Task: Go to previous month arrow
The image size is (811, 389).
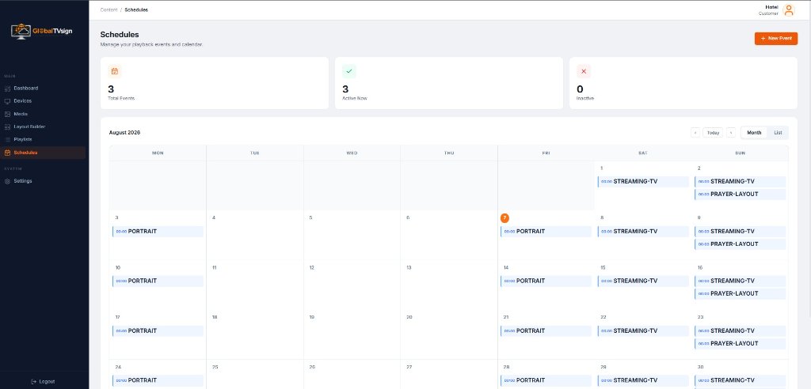Action: click(x=695, y=133)
